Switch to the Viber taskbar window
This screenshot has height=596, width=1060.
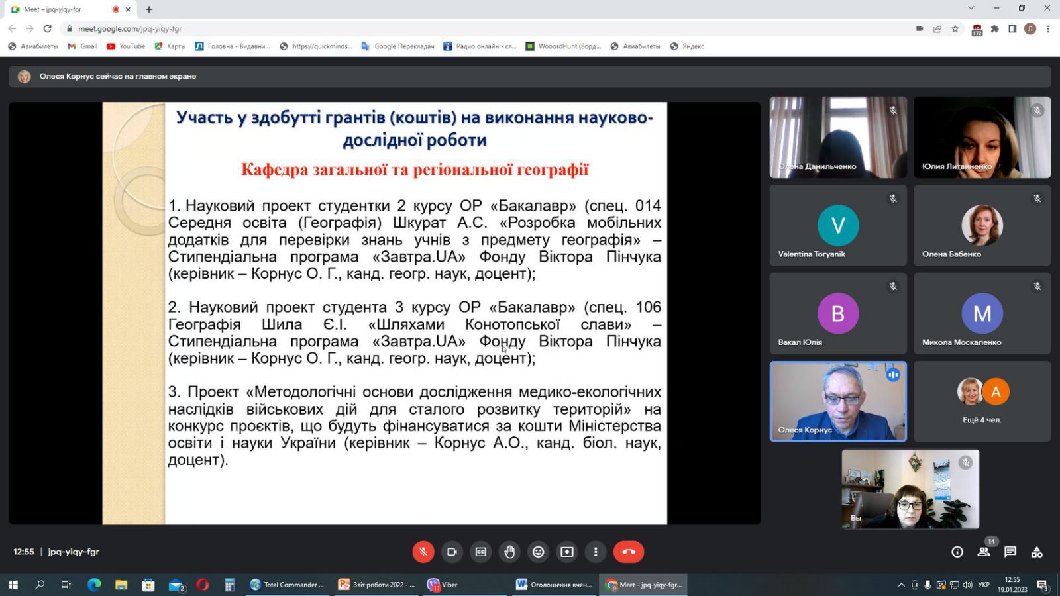click(443, 585)
